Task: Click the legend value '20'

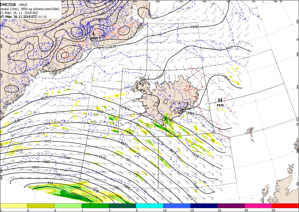Action: coord(219,210)
